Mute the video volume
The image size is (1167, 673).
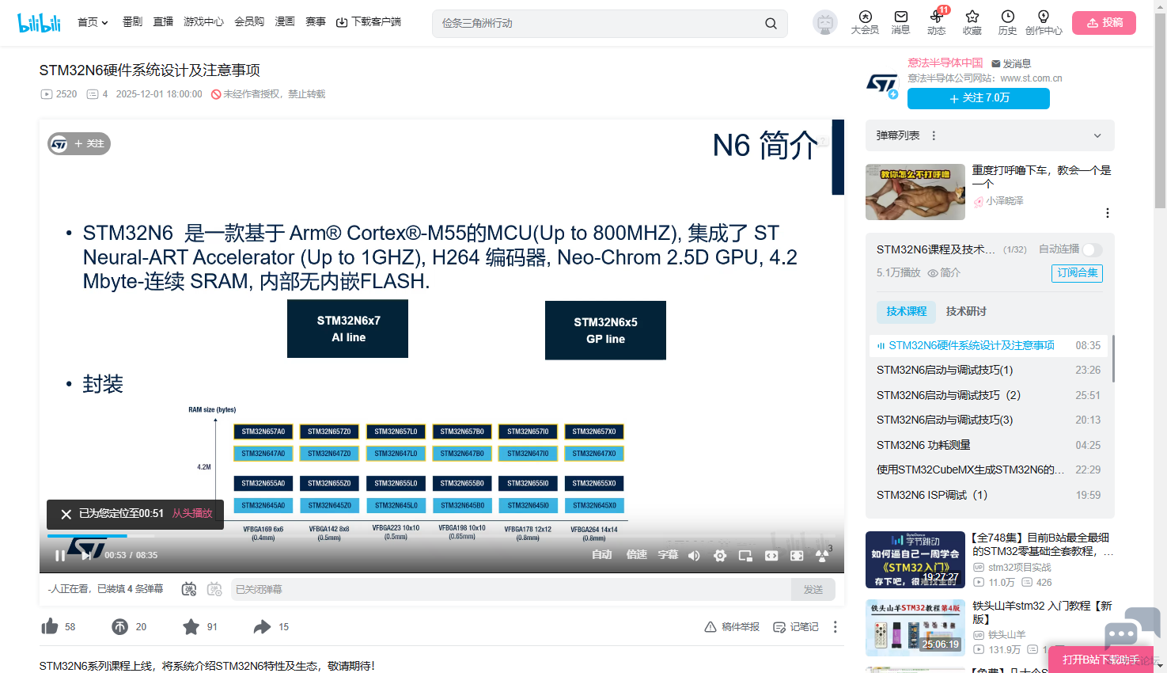pos(694,556)
